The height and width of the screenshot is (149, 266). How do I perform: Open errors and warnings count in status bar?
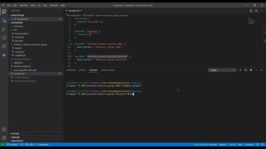(x=30, y=144)
